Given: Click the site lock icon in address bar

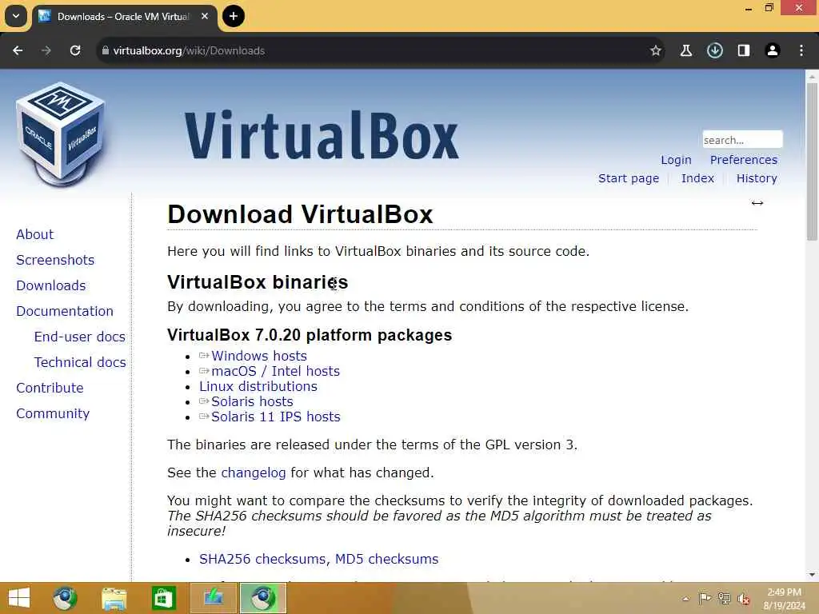Looking at the screenshot, I should point(105,50).
